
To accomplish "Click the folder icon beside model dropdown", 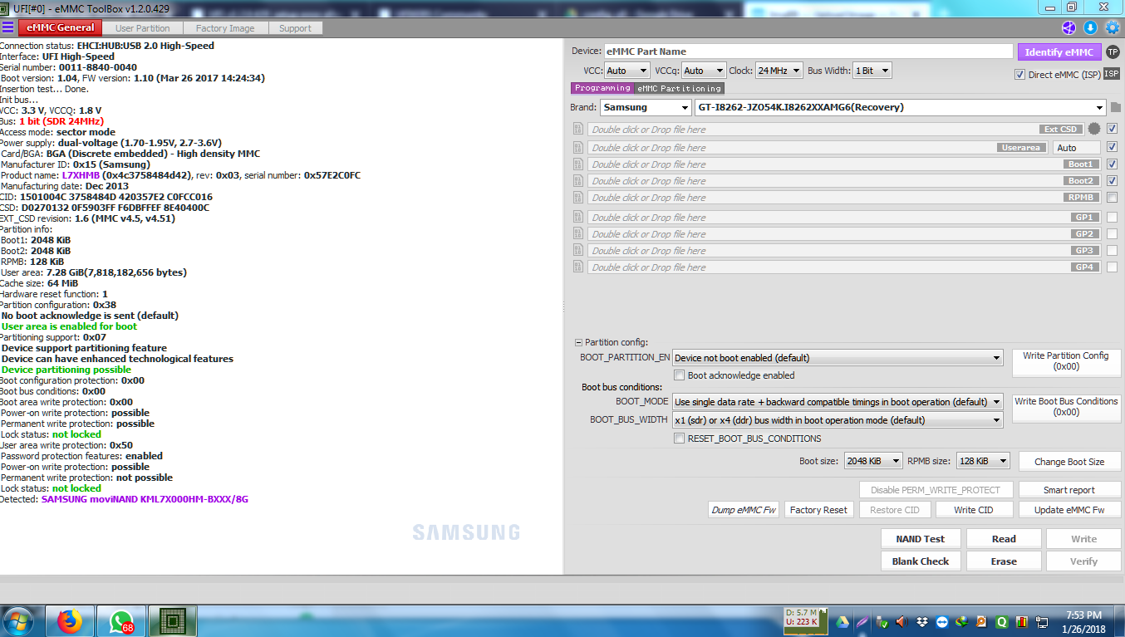I will coord(1115,107).
